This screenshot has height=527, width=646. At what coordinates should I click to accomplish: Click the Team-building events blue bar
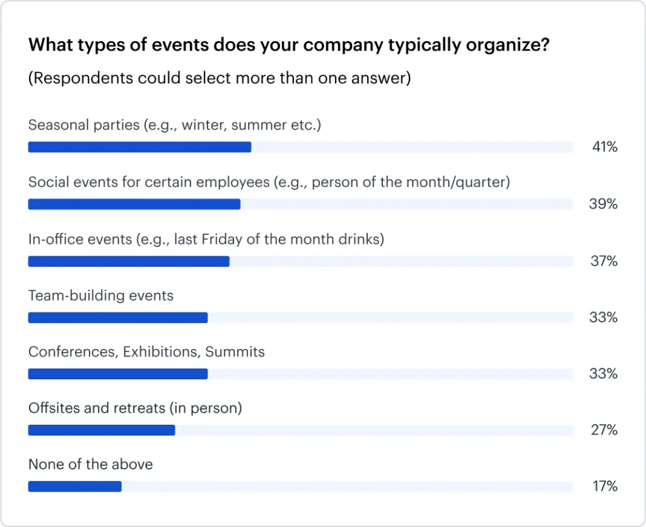[x=118, y=317]
